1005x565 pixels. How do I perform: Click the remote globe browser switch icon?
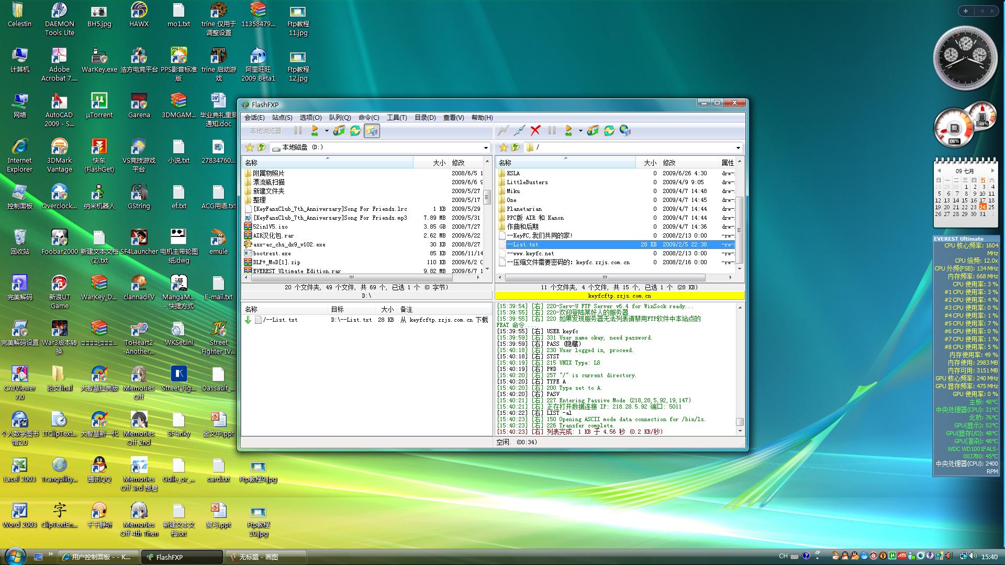tap(625, 131)
